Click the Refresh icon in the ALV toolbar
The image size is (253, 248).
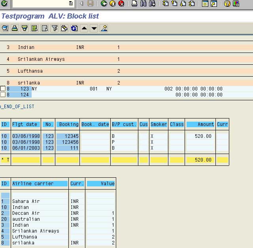(x=74, y=28)
